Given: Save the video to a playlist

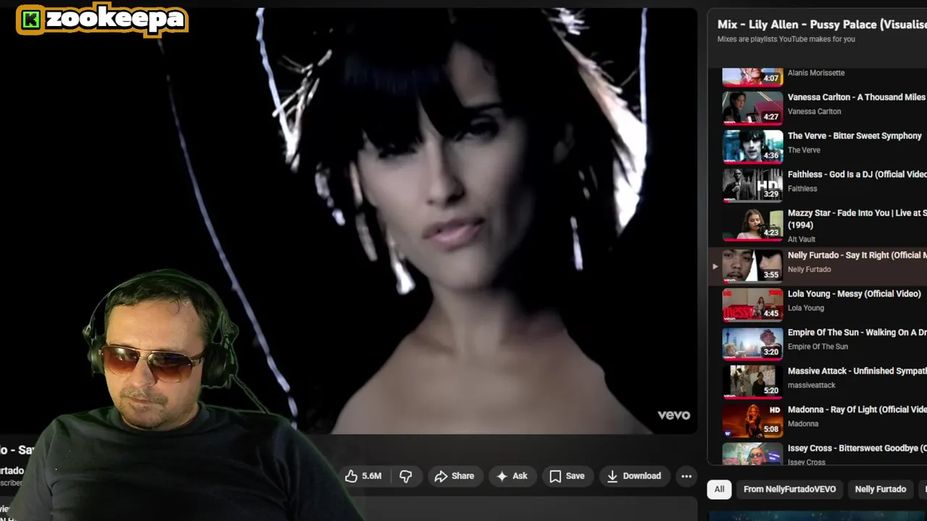Looking at the screenshot, I should coord(567,476).
